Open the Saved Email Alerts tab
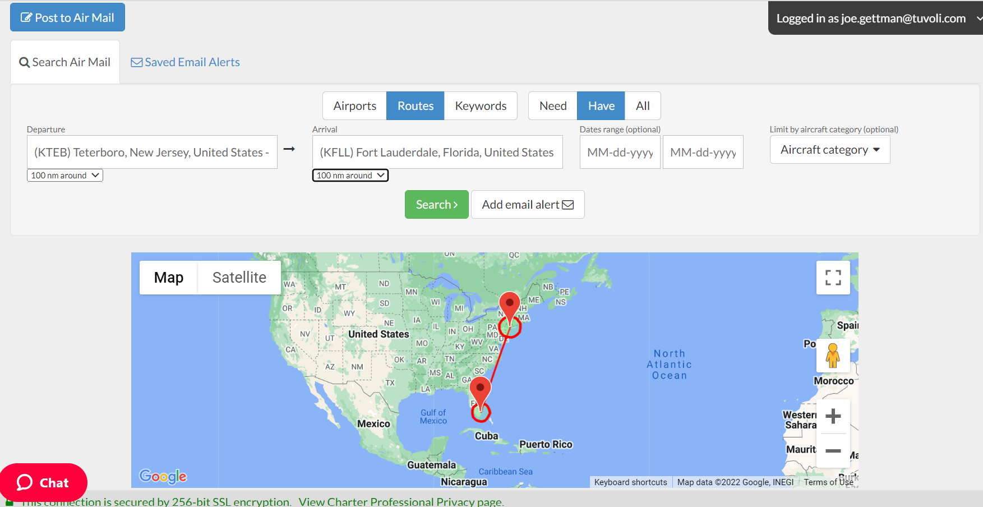The height and width of the screenshot is (507, 983). click(185, 62)
